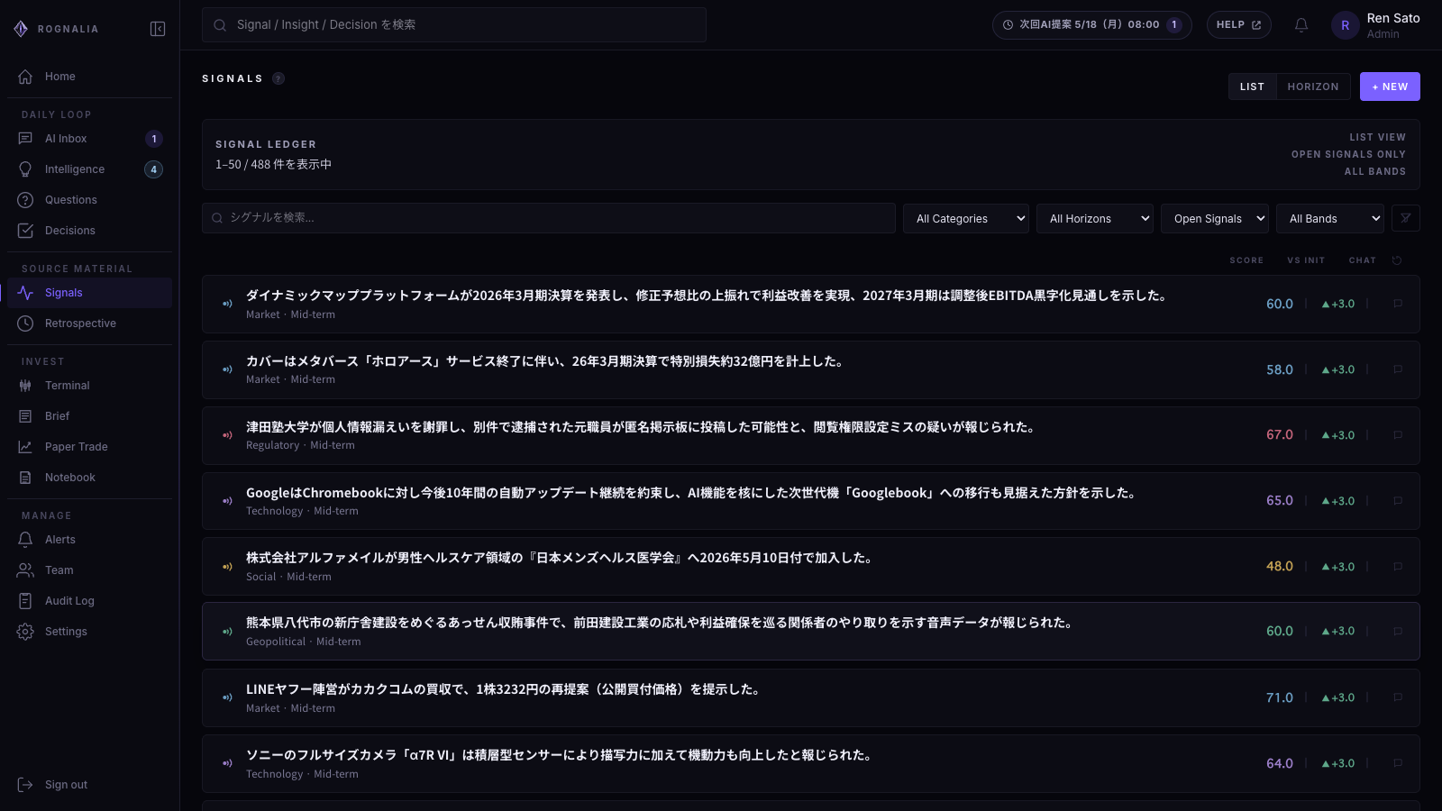Click score 71.0 of LINEヤフー signal
The height and width of the screenshot is (811, 1442).
tap(1280, 697)
